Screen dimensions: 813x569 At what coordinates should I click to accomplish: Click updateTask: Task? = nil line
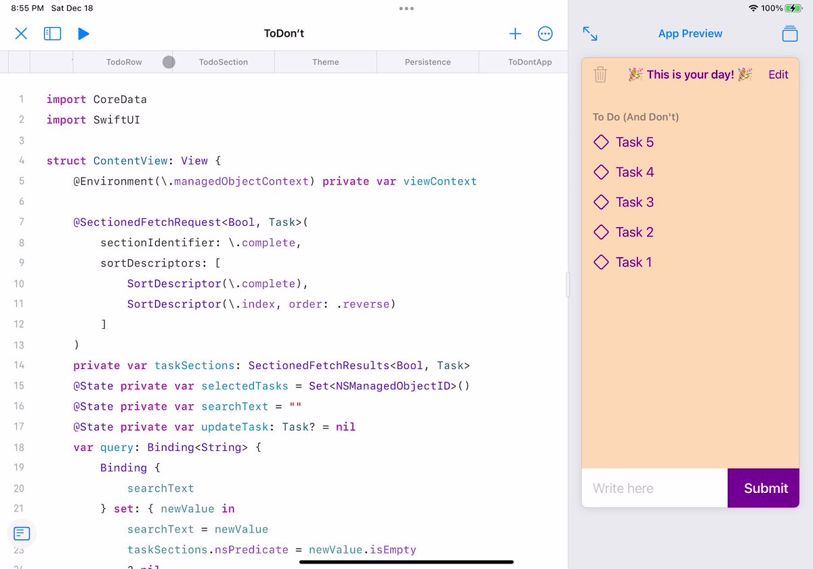(214, 427)
